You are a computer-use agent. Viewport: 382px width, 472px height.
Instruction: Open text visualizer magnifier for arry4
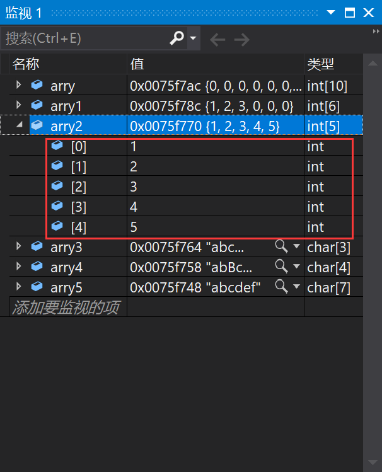coord(281,266)
